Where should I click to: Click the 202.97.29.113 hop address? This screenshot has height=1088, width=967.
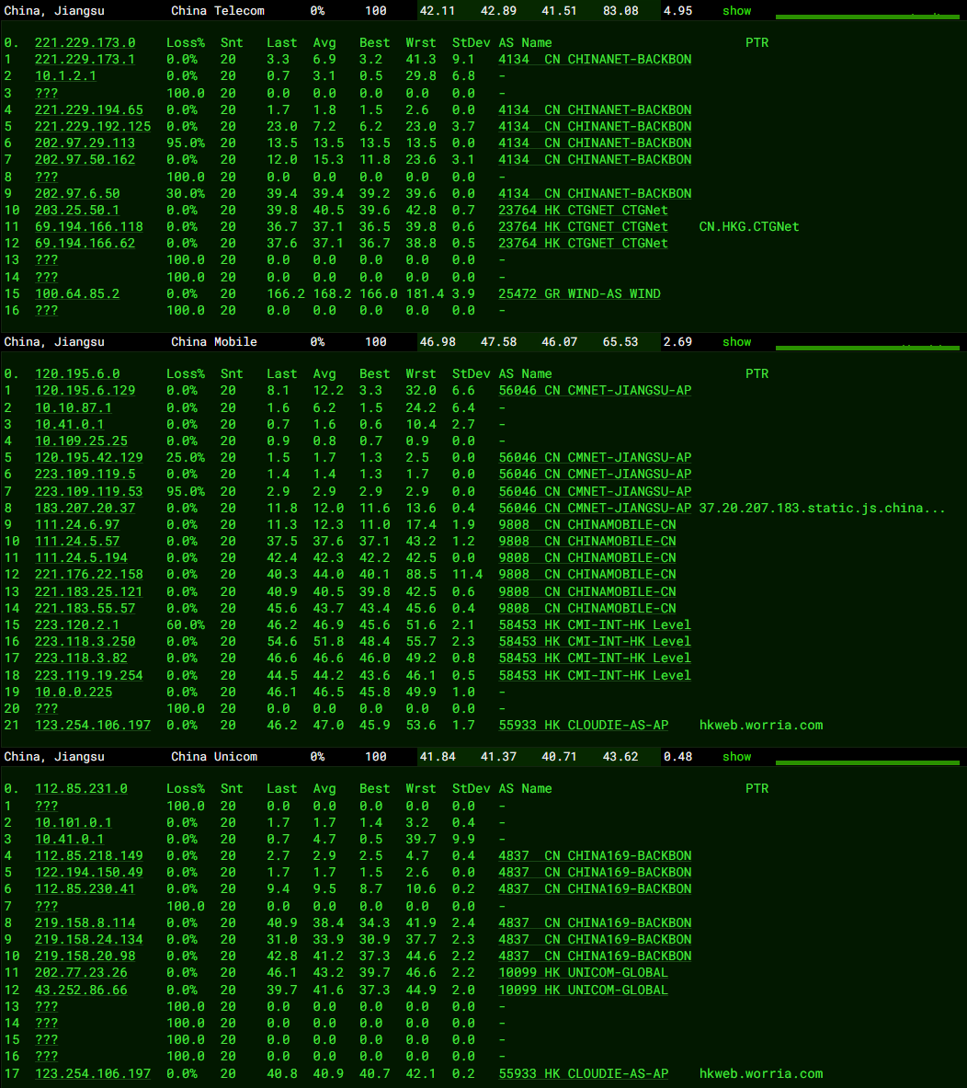(x=85, y=143)
